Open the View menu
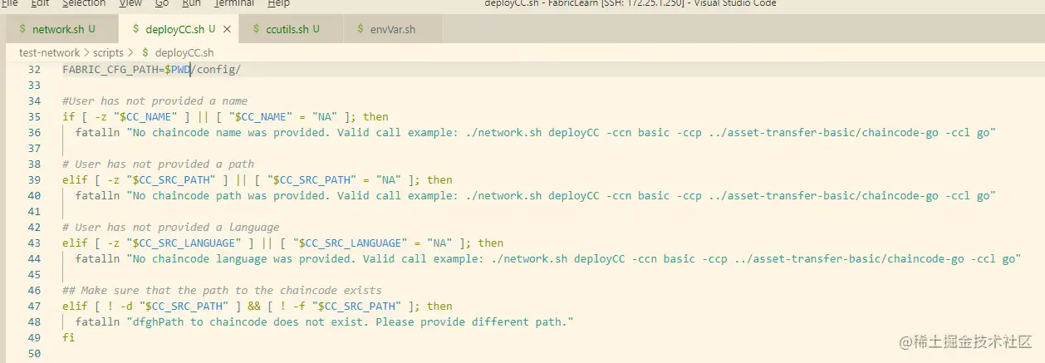Image resolution: width=1045 pixels, height=363 pixels. tap(130, 3)
